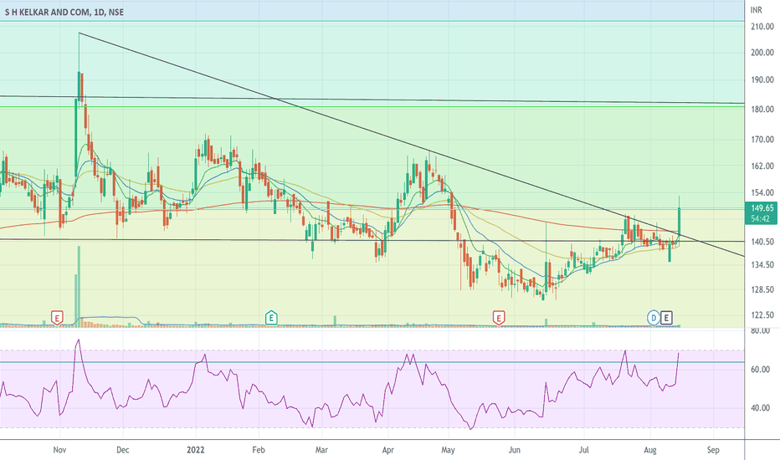Viewport: 780px width, 460px height.
Task: Click the red earnings E marker near June
Action: point(499,318)
